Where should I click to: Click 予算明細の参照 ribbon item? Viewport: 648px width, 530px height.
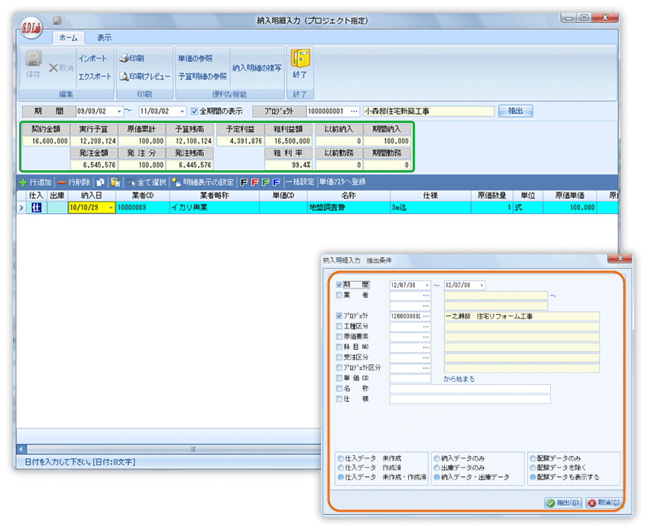click(202, 76)
